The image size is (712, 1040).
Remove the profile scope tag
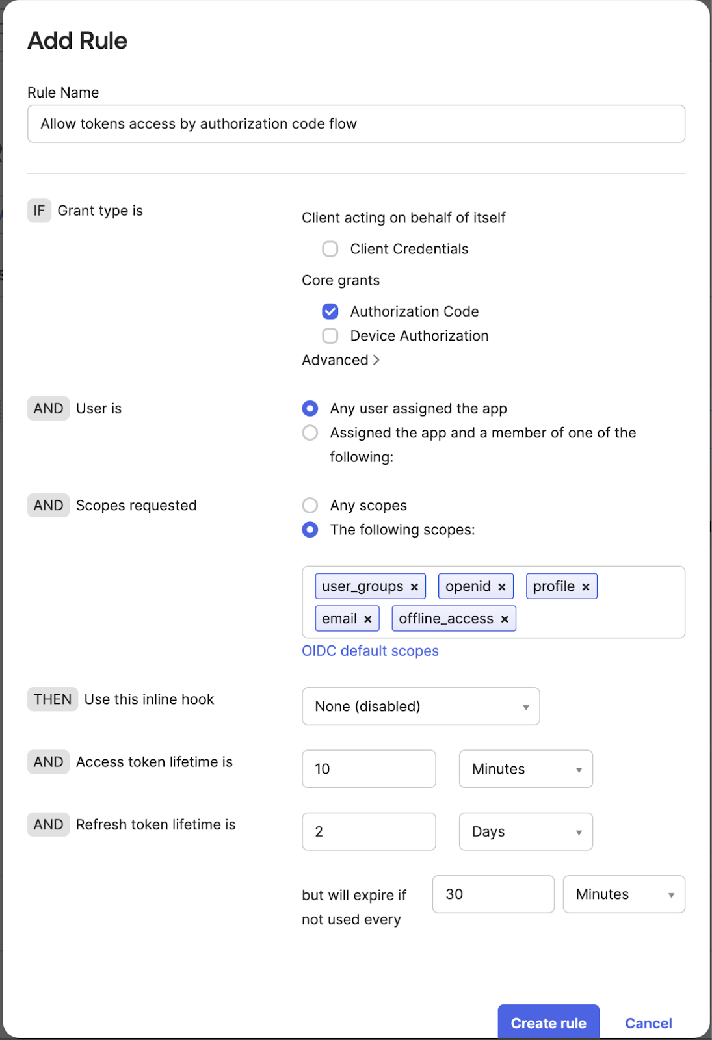pos(586,587)
